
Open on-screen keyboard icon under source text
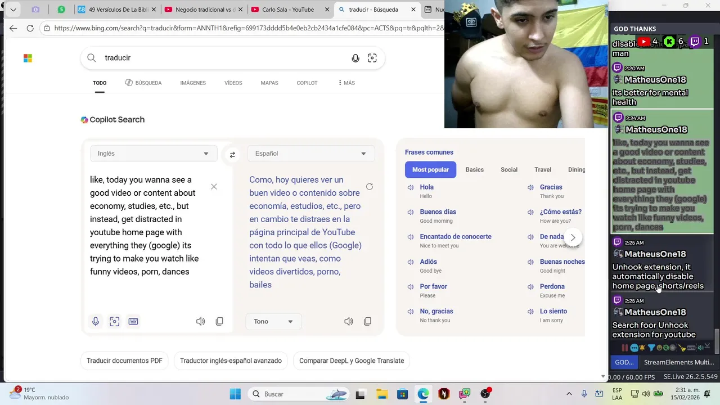pos(133,321)
